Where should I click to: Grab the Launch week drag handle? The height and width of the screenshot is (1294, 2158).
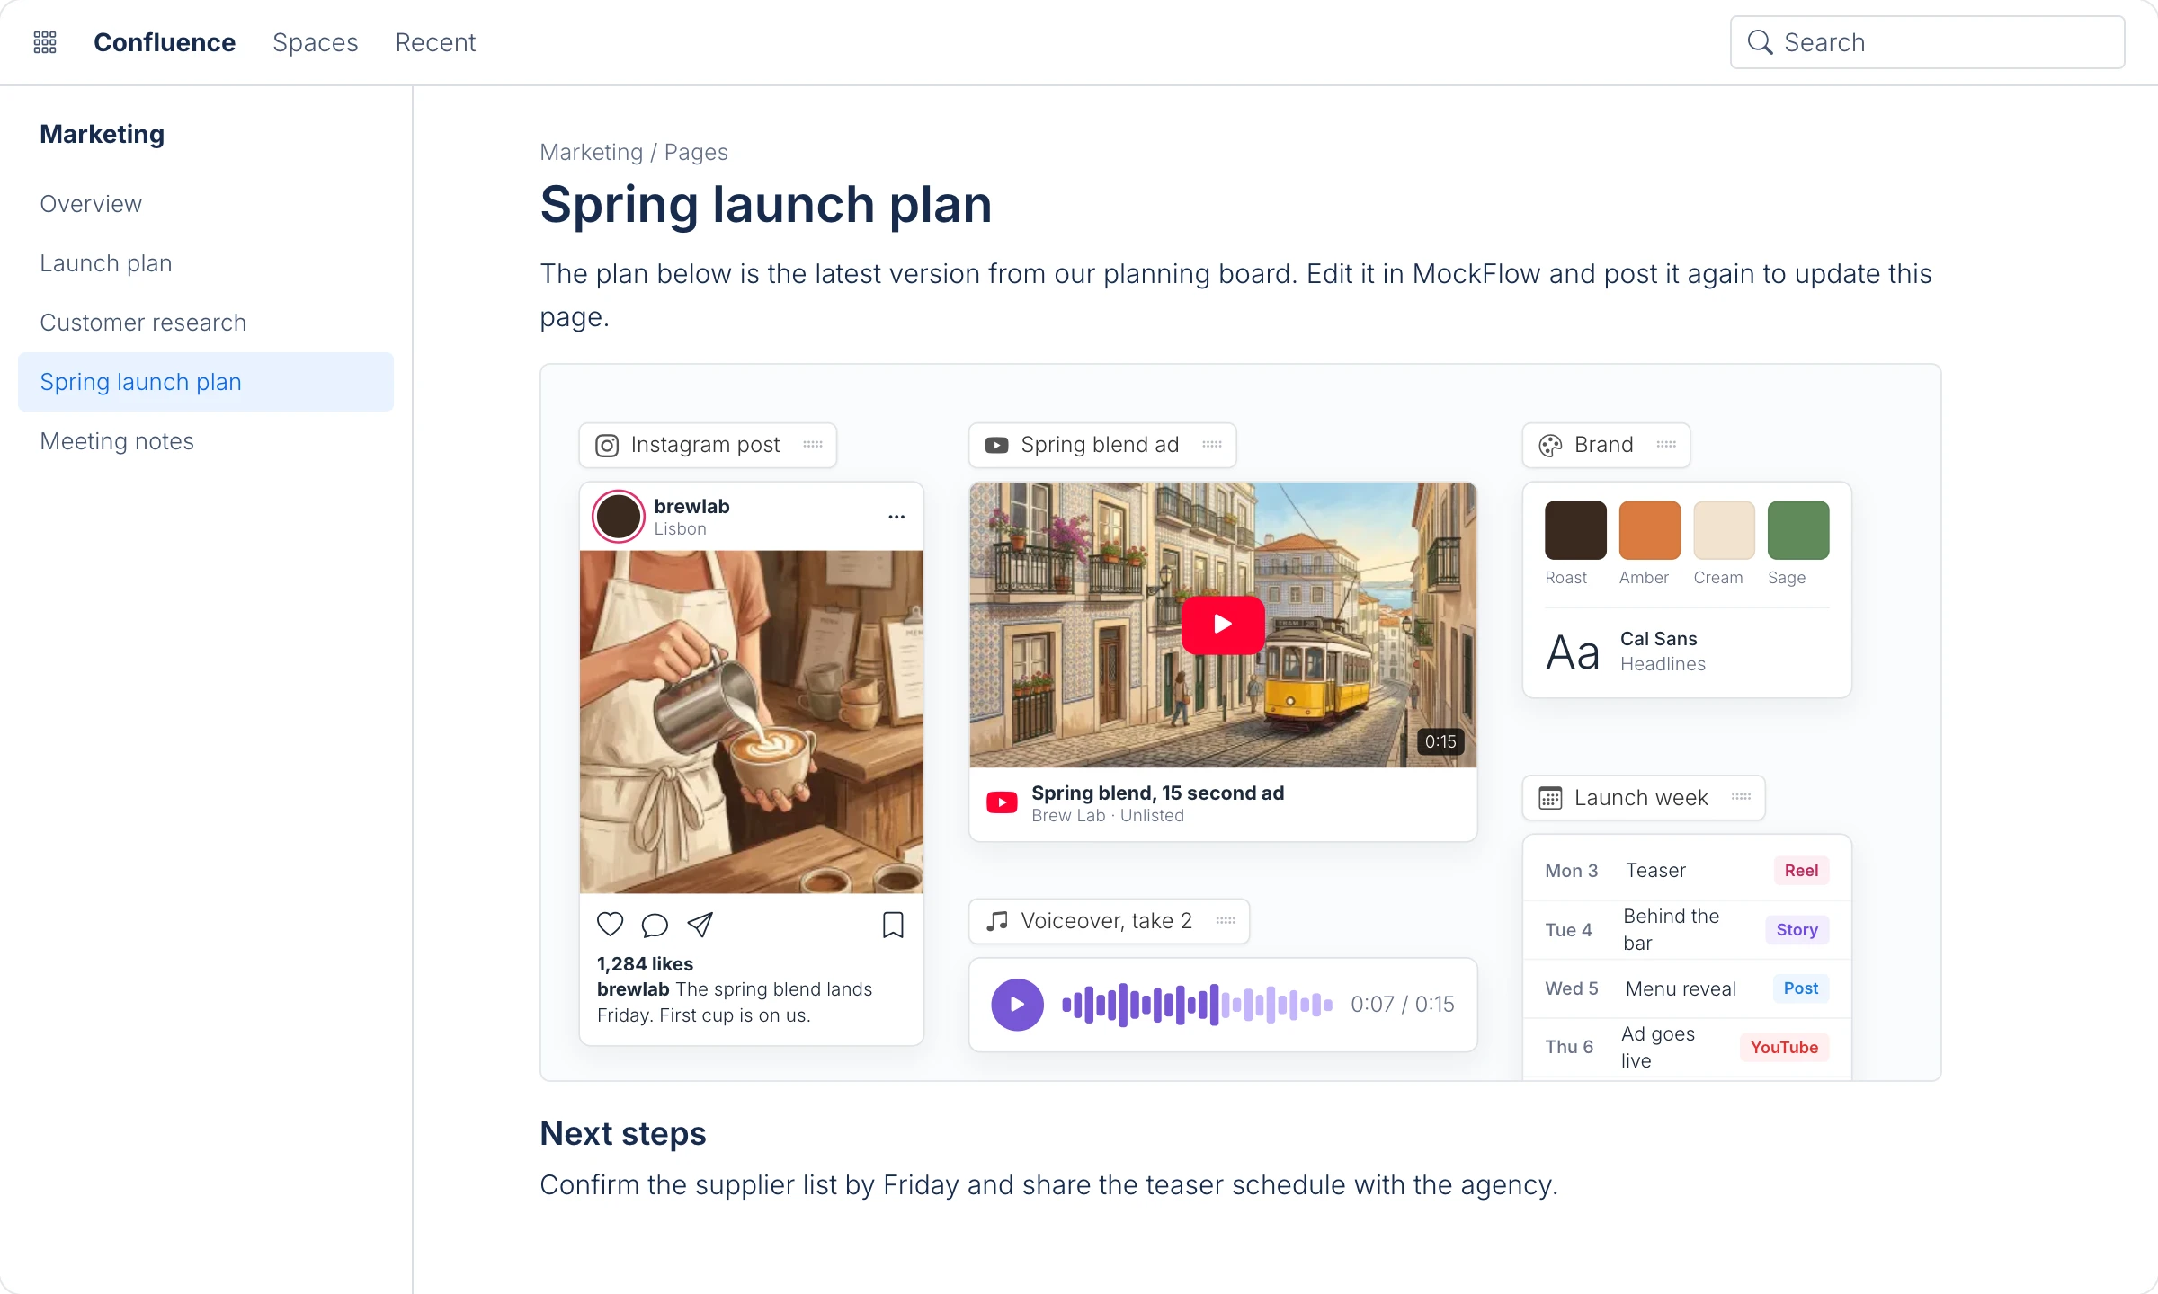coord(1741,796)
